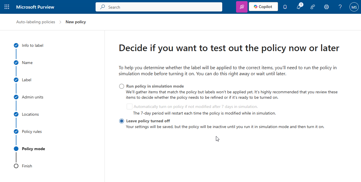
Task: Select Run policy in simulation mode
Action: tap(121, 86)
